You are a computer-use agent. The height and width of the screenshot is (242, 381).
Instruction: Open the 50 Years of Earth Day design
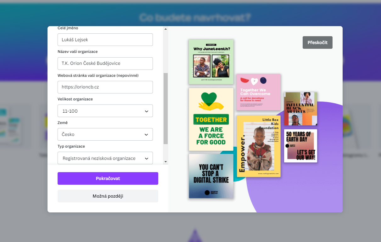(x=300, y=146)
